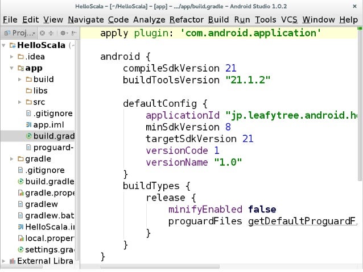Click the root build.gradle Gradle icon
Viewport: 363px width, 272px height.
(x=20, y=182)
